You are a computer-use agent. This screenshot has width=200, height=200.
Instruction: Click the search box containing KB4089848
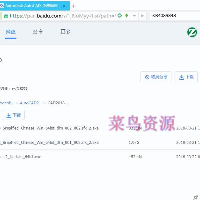coord(173,16)
